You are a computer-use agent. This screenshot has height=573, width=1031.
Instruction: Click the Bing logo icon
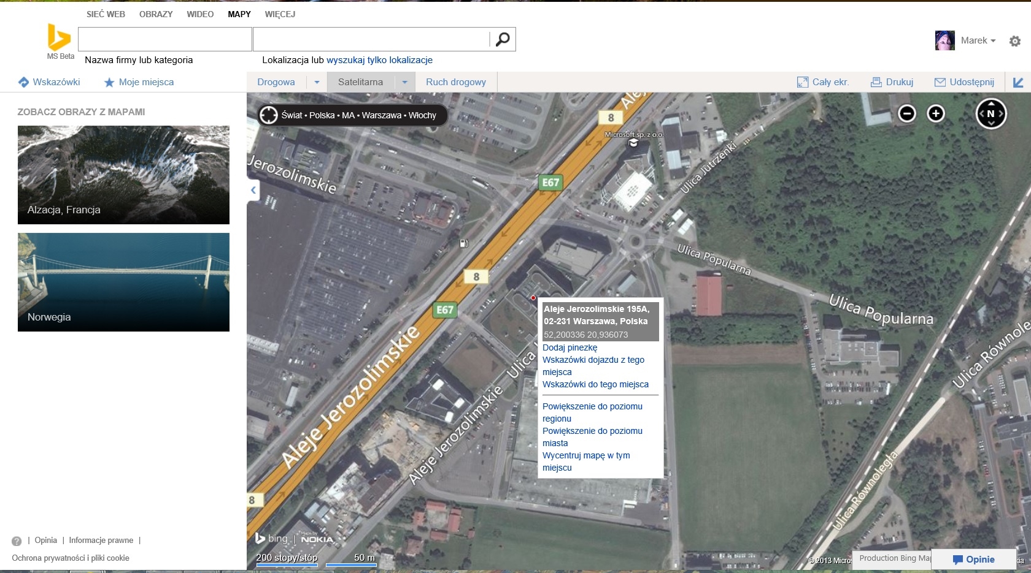pyautogui.click(x=59, y=37)
